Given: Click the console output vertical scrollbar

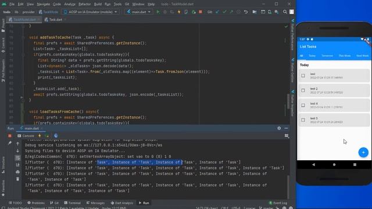Looking at the screenshot, I should 288,187.
